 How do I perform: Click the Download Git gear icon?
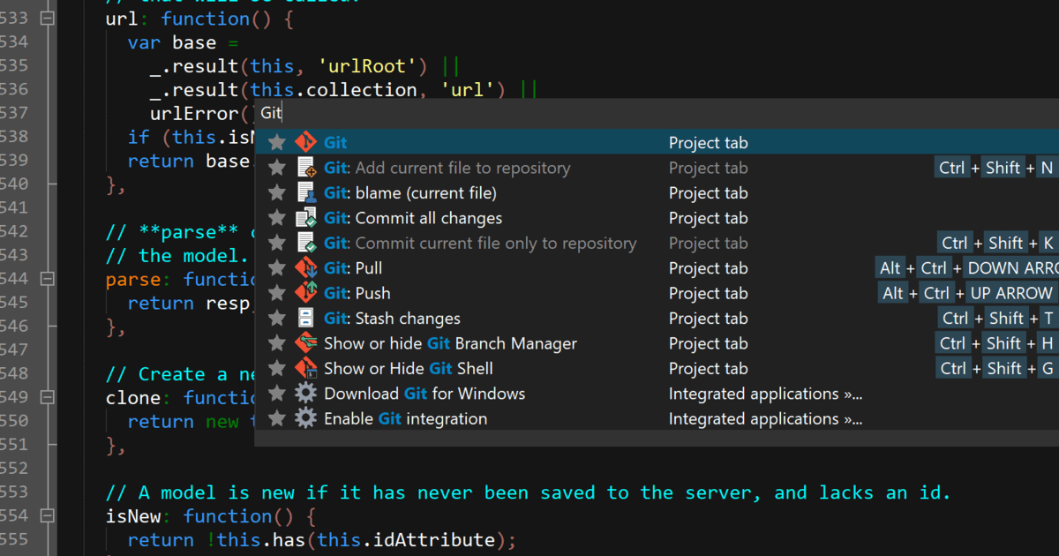point(305,394)
